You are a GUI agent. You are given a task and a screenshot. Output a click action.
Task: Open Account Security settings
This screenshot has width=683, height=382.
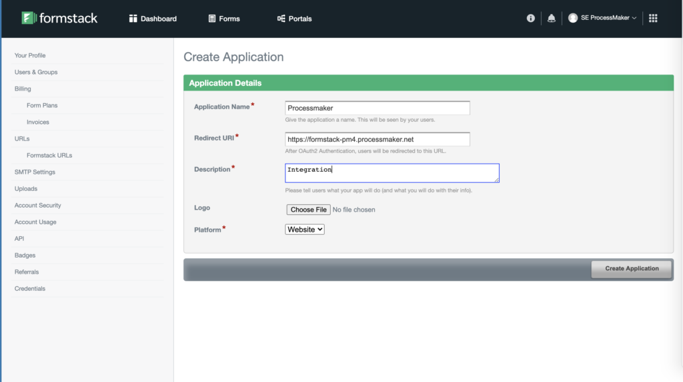point(38,206)
